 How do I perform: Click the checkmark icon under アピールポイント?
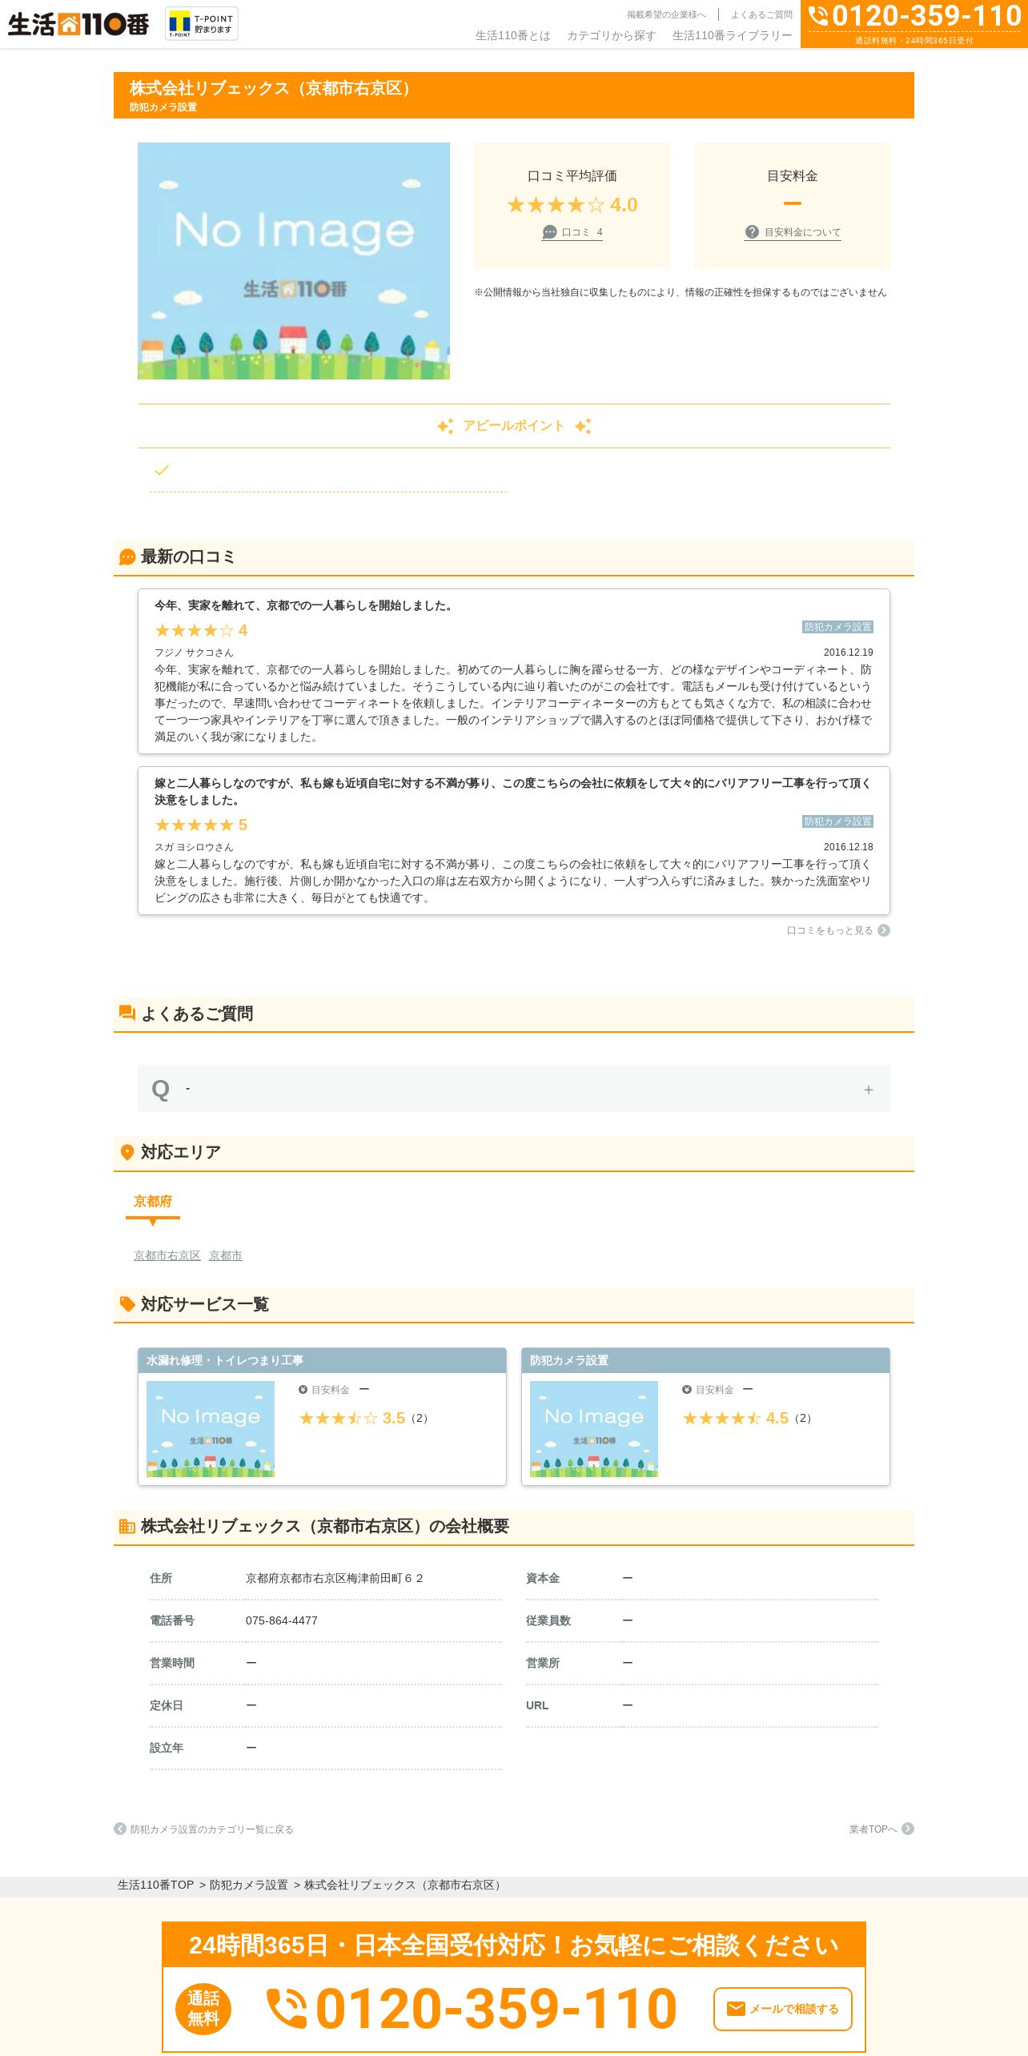(162, 470)
